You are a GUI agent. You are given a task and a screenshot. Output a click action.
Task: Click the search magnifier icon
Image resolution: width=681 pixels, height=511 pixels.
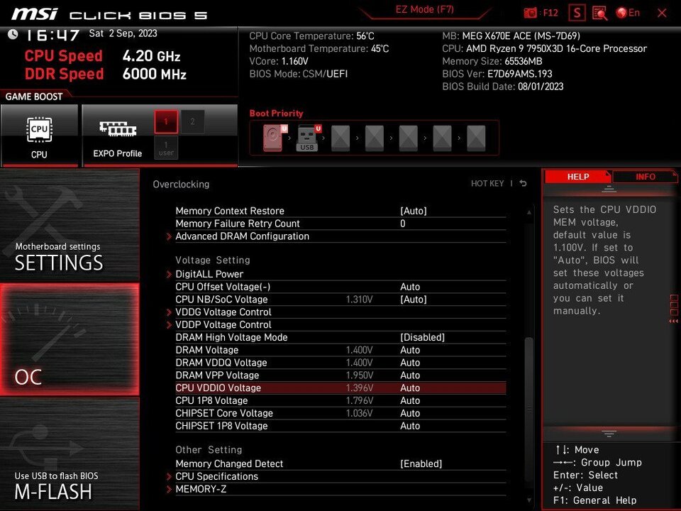(599, 13)
